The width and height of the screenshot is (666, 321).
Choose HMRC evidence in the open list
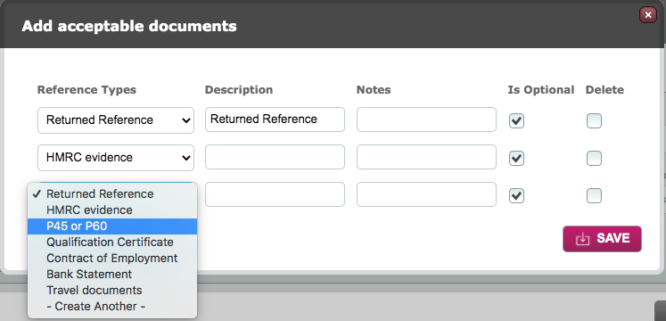click(112, 210)
